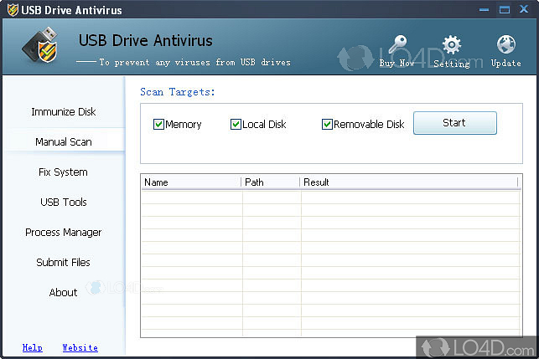Switch to the Immunize Disk section

(x=64, y=112)
